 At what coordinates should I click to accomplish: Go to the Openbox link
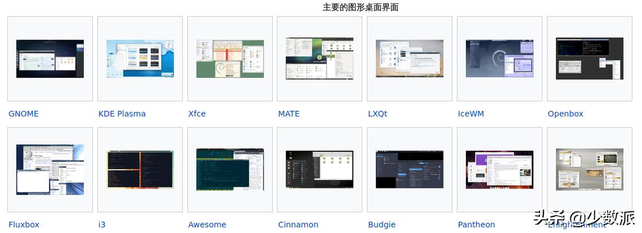click(565, 114)
